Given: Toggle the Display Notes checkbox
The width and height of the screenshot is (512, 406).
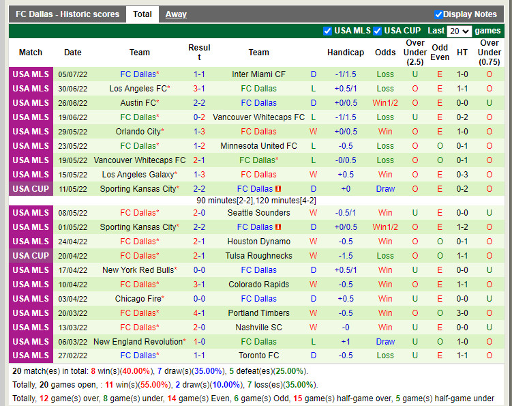Looking at the screenshot, I should (439, 14).
